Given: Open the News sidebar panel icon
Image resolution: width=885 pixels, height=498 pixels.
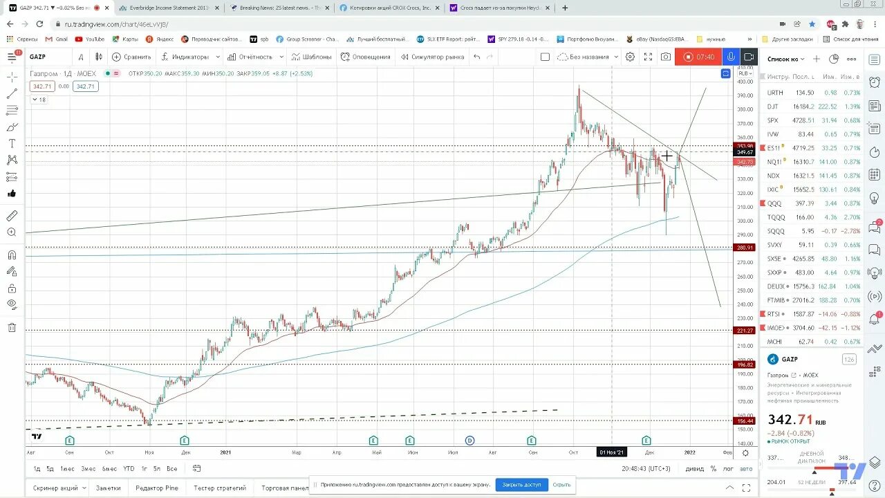Looking at the screenshot, I should [874, 107].
